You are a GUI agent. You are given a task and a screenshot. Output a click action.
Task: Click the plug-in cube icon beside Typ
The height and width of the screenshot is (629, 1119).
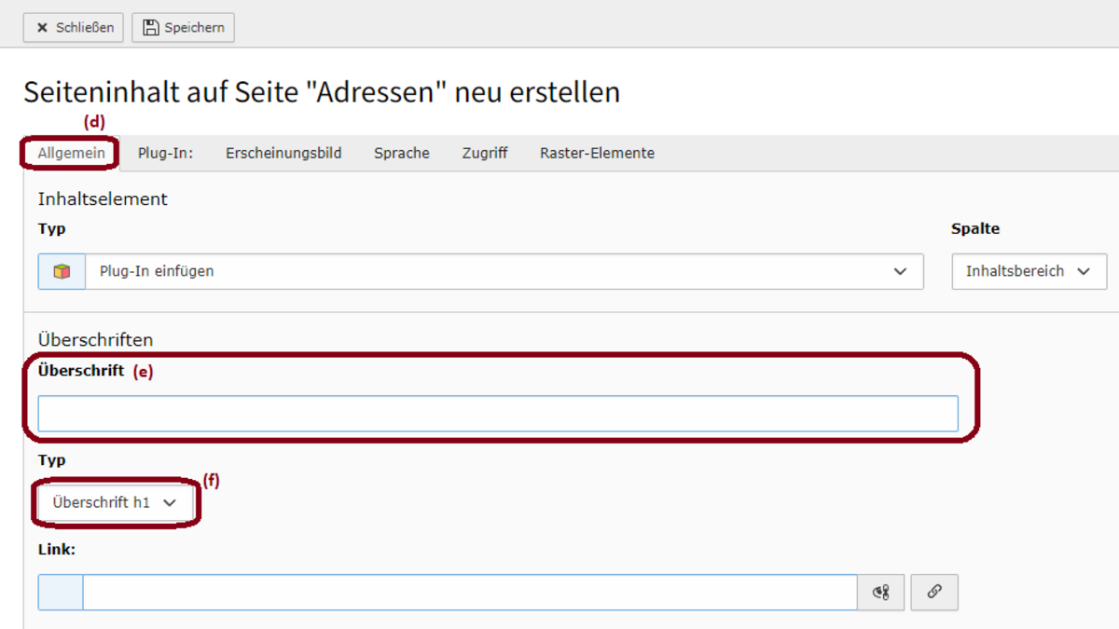point(62,271)
